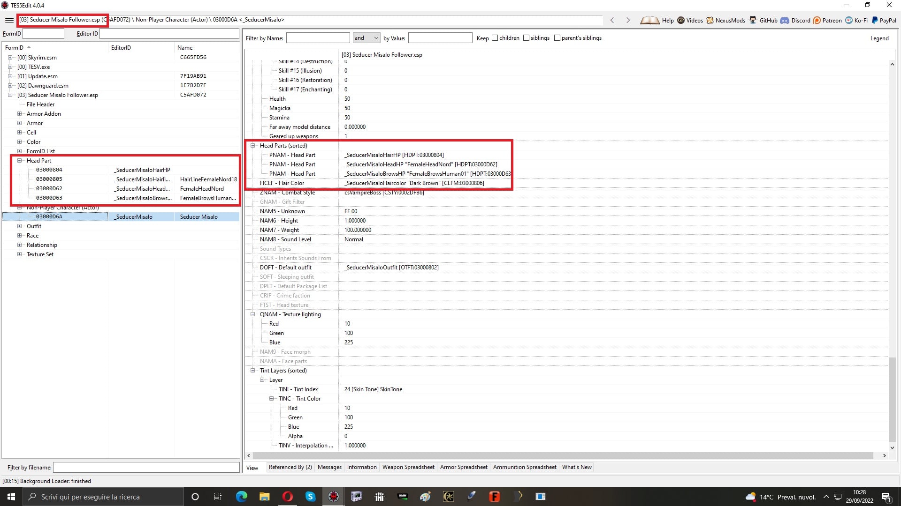
Task: Click the Legend button
Action: (x=879, y=38)
